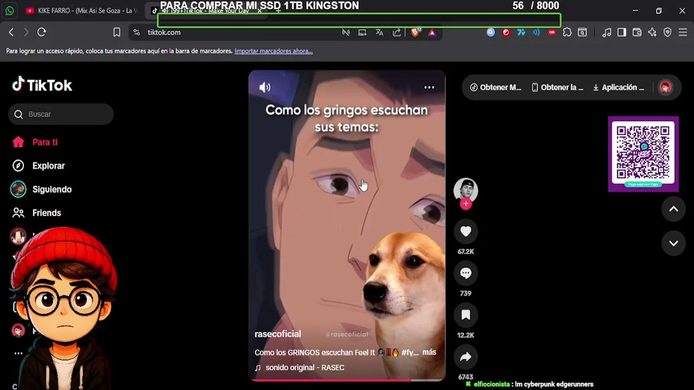Image resolution: width=694 pixels, height=390 pixels.
Task: Open the Friends section
Action: point(36,213)
